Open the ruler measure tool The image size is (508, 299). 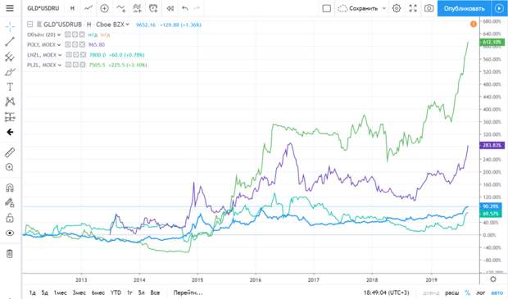point(10,152)
